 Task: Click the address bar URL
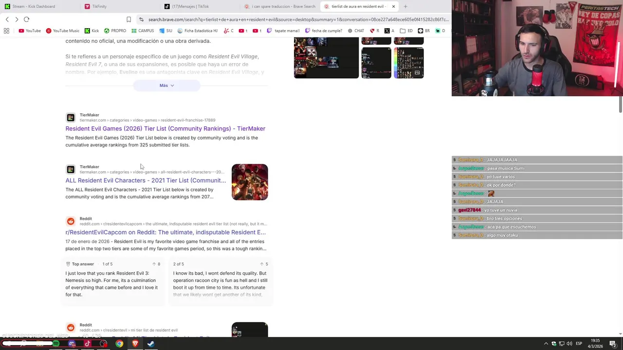pos(298,19)
